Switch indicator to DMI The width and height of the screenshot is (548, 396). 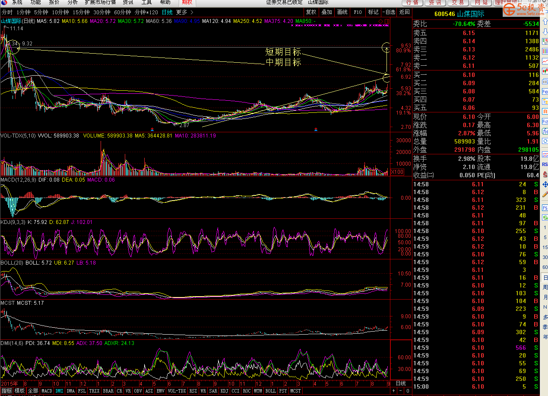pos(59,391)
